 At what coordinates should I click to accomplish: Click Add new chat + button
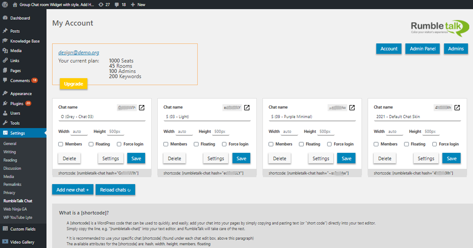72,190
